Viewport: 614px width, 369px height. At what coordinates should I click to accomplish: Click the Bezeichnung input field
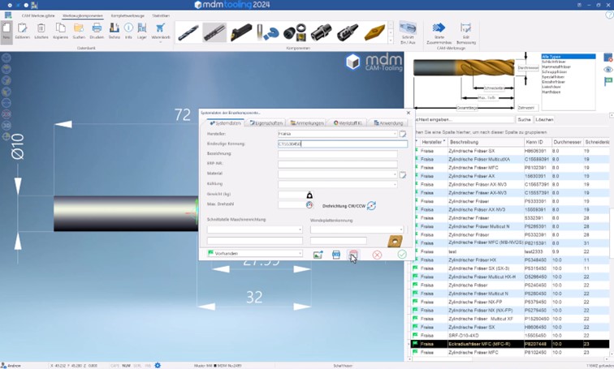338,154
